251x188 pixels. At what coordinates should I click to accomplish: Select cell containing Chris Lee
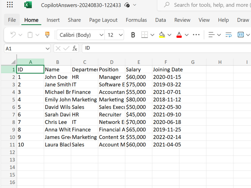point(57,122)
